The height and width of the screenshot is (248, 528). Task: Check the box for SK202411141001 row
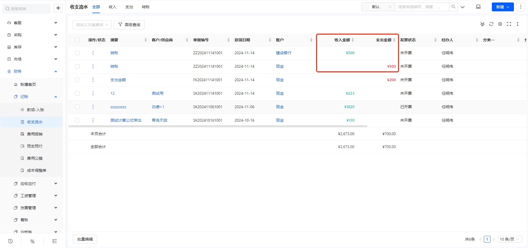tap(77, 93)
